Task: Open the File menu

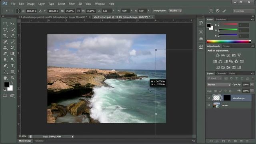Action: (x=13, y=4)
